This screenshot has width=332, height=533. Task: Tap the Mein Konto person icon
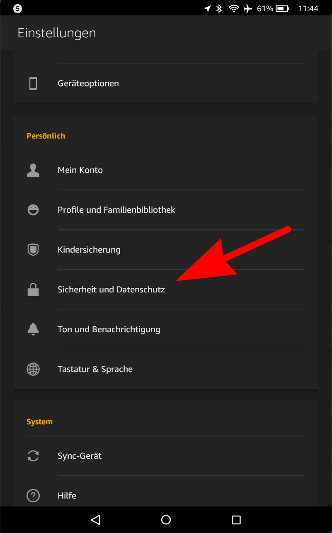pyautogui.click(x=33, y=170)
